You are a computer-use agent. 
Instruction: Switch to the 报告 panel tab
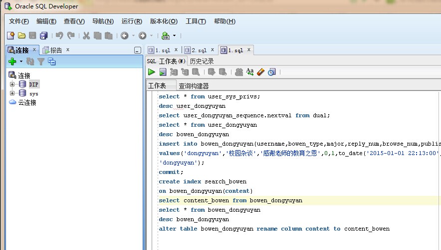pos(52,50)
